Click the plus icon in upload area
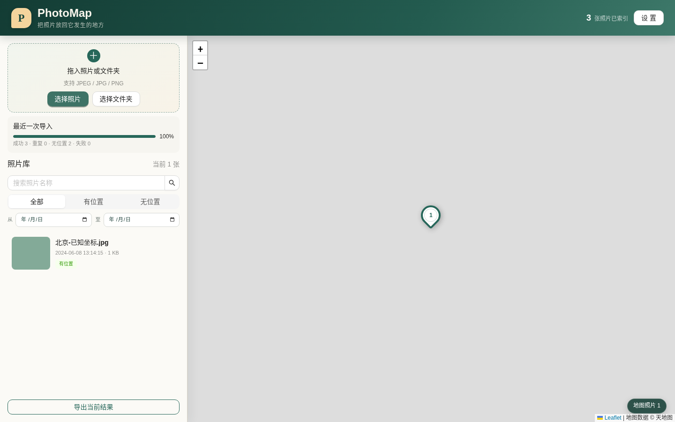 [93, 55]
